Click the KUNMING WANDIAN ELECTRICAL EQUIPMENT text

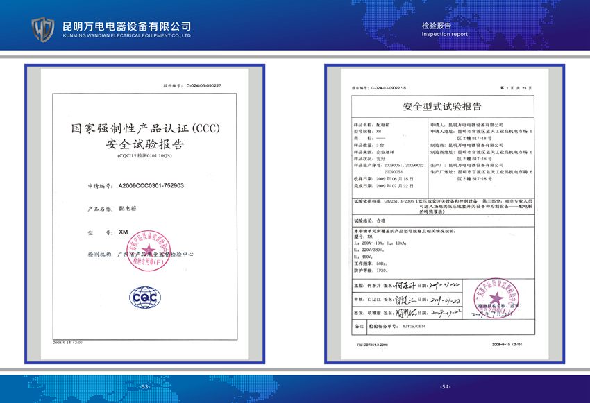point(126,35)
